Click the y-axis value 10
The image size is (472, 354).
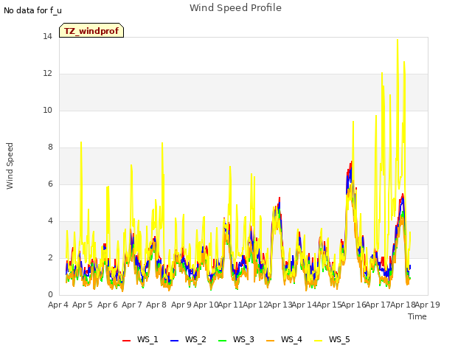point(47,111)
